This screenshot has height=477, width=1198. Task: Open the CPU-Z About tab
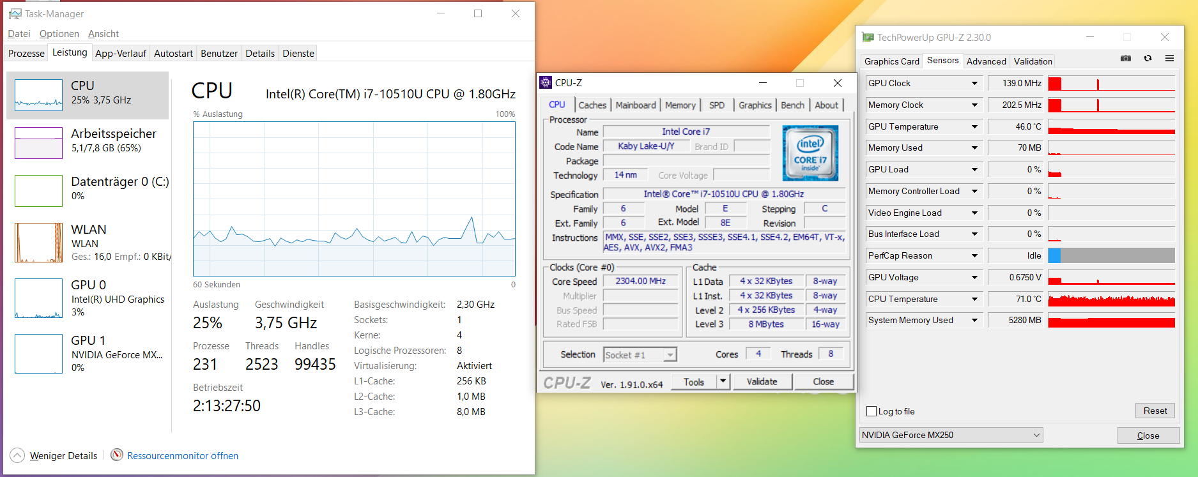click(x=827, y=105)
